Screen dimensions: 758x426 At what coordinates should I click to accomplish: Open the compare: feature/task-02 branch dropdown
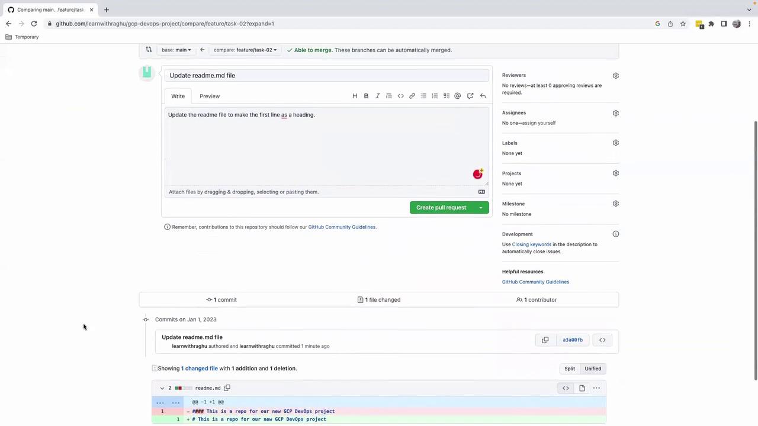tap(245, 50)
